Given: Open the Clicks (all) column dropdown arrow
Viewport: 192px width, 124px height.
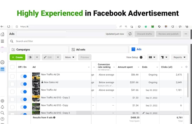Looking at the screenshot, I should pos(182,67).
